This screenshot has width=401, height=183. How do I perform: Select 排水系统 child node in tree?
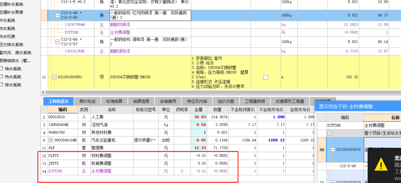[x=13, y=85]
